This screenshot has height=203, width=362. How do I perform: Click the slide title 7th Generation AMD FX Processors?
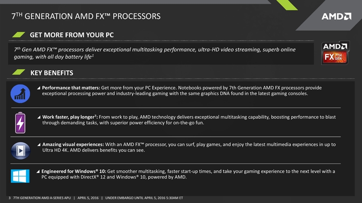pyautogui.click(x=85, y=17)
